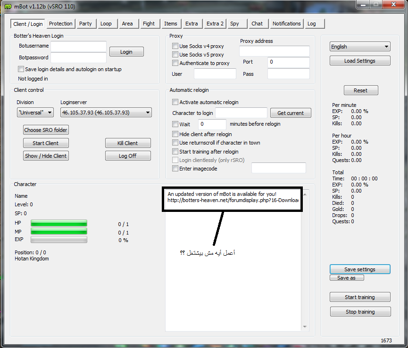Focus the Botpassword input field
This screenshot has width=408, height=348.
(x=78, y=57)
